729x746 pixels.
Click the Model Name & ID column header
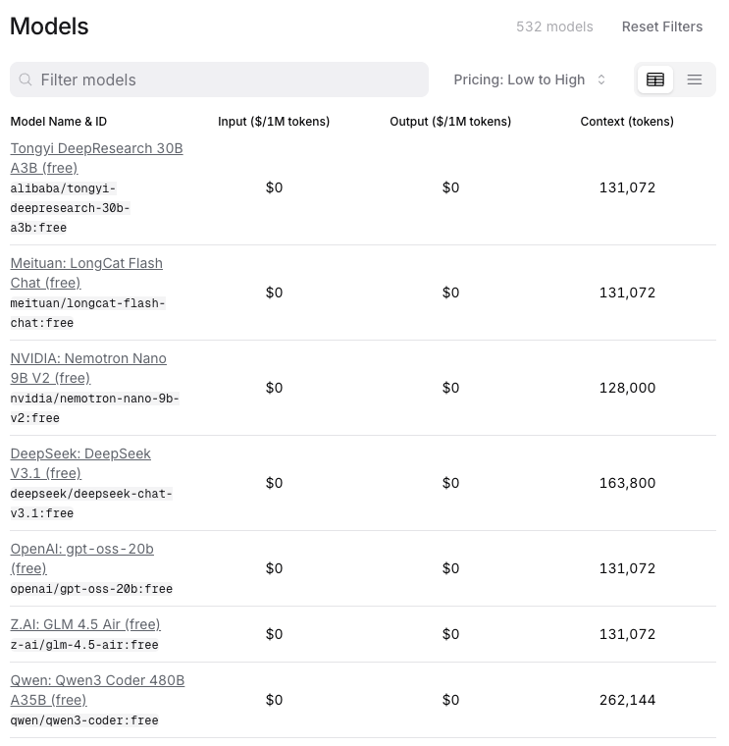pos(59,122)
